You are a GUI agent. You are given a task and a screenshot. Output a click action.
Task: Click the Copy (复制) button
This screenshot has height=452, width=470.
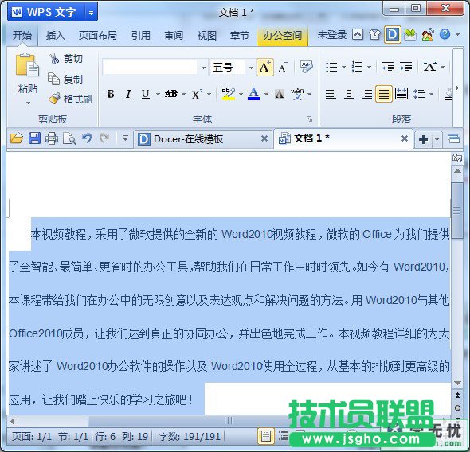pos(65,79)
